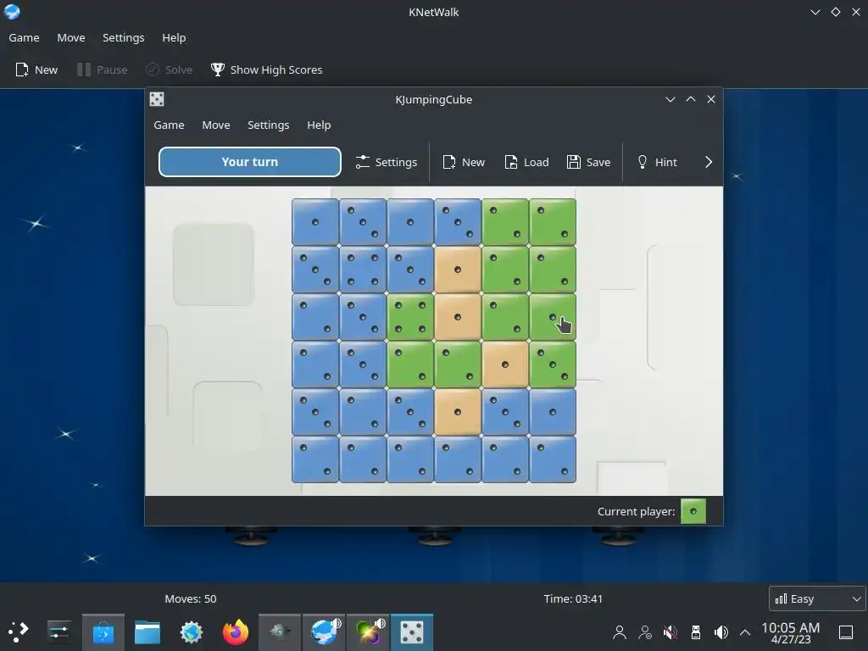Image resolution: width=868 pixels, height=651 pixels.
Task: Save the KJumpingCube game
Action: coord(588,162)
